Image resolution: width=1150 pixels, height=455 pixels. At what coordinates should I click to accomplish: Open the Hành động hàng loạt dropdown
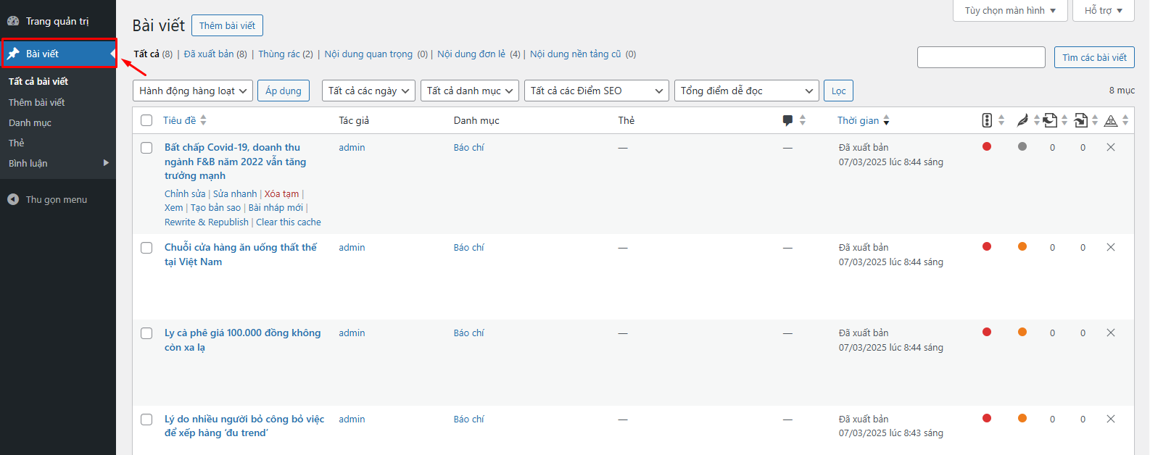click(193, 91)
